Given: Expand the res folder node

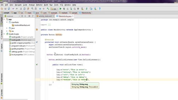Looking at the screenshot, I should pyautogui.click(x=7, y=31).
